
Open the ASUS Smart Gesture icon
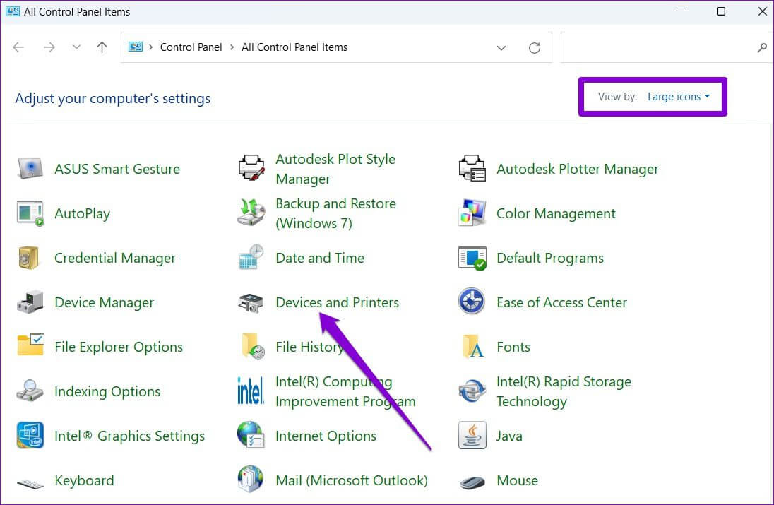click(x=30, y=169)
